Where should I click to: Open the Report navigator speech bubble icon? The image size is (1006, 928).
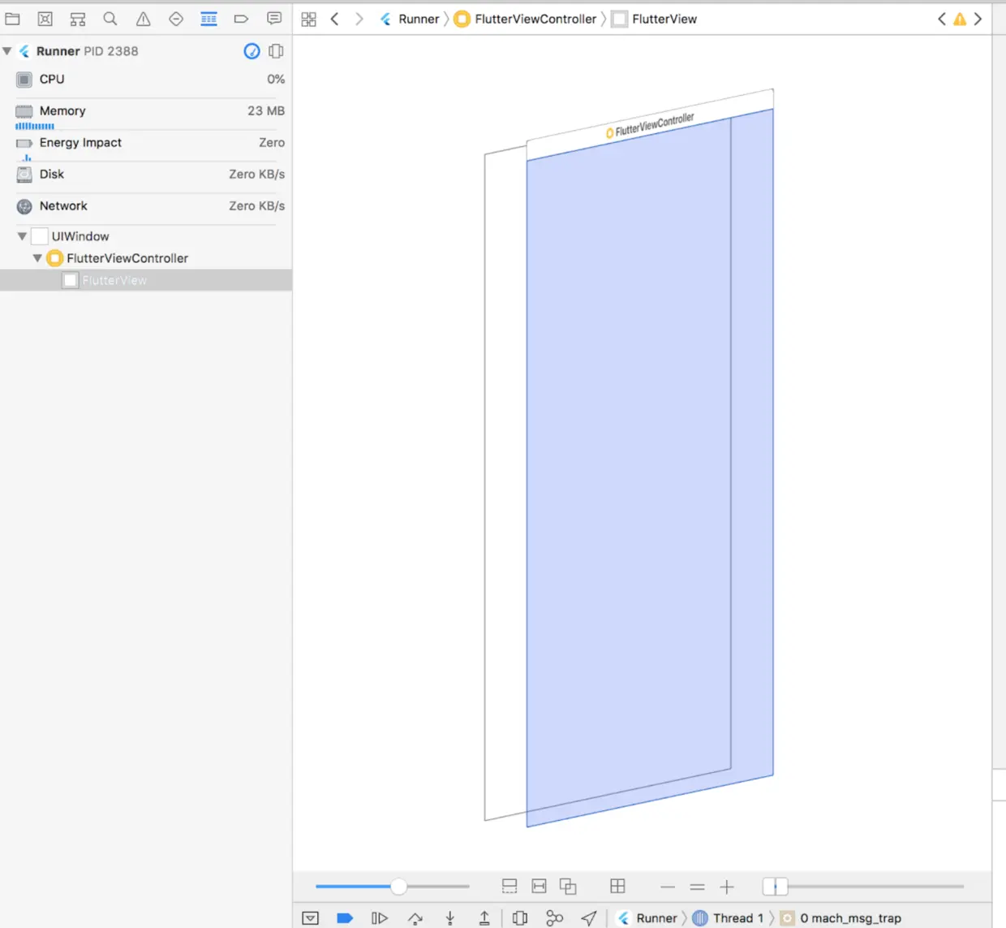[x=274, y=19]
